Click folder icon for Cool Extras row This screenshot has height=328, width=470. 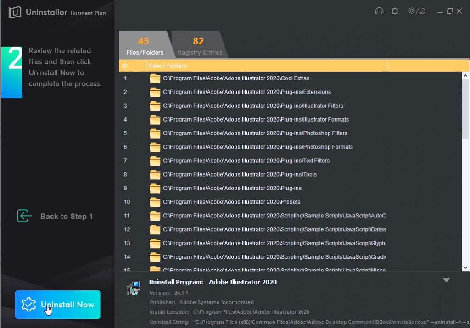click(x=155, y=78)
